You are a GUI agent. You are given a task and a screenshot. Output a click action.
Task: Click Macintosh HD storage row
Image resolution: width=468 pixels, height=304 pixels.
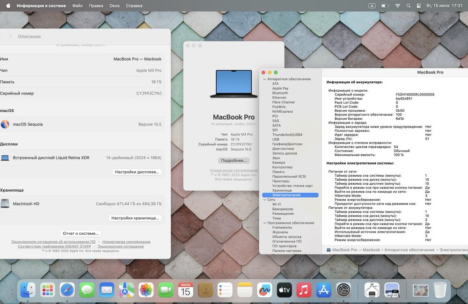tap(81, 204)
